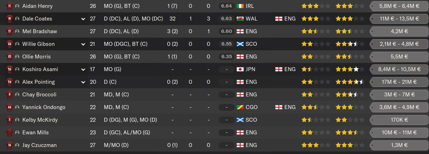This screenshot has height=154, width=429.
Task: Click Mel Bradshaw's 6.60 average rating badge
Action: point(226,31)
